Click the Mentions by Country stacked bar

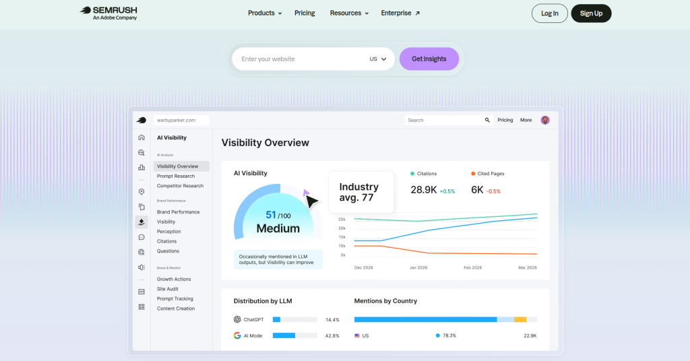click(x=445, y=320)
